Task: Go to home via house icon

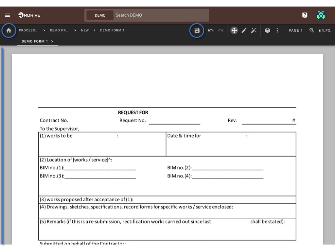Action: pos(9,30)
